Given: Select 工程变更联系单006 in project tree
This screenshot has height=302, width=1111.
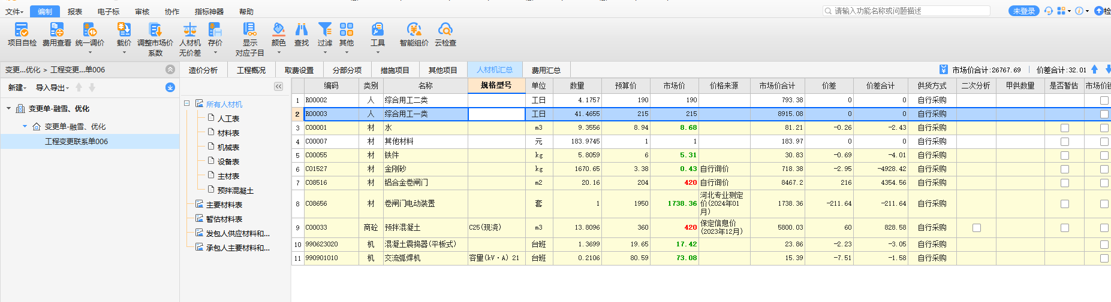Looking at the screenshot, I should pos(76,142).
